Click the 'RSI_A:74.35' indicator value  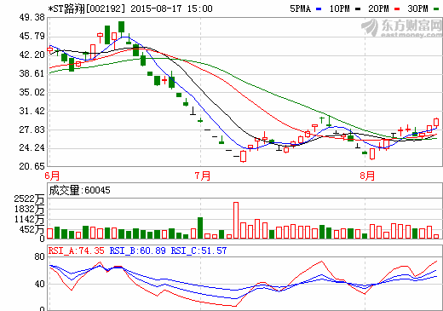click(76, 251)
